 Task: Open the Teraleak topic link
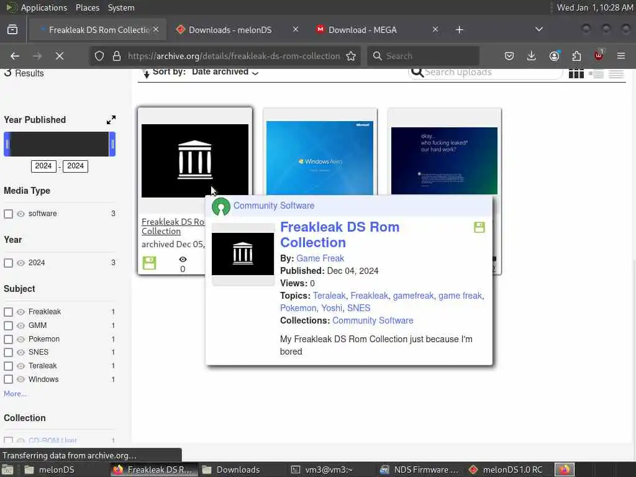point(329,296)
